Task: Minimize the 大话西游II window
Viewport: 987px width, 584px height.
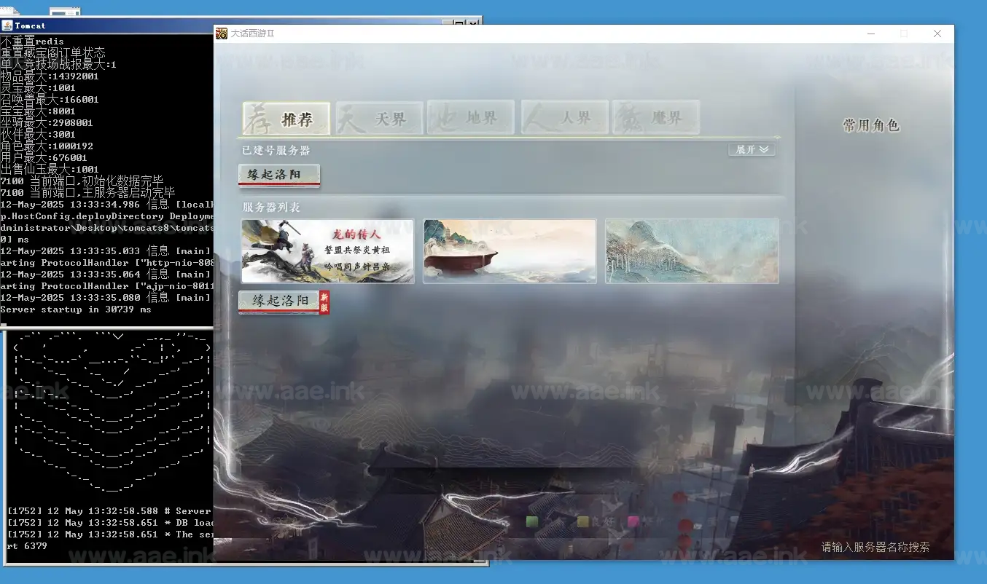Action: [x=870, y=33]
